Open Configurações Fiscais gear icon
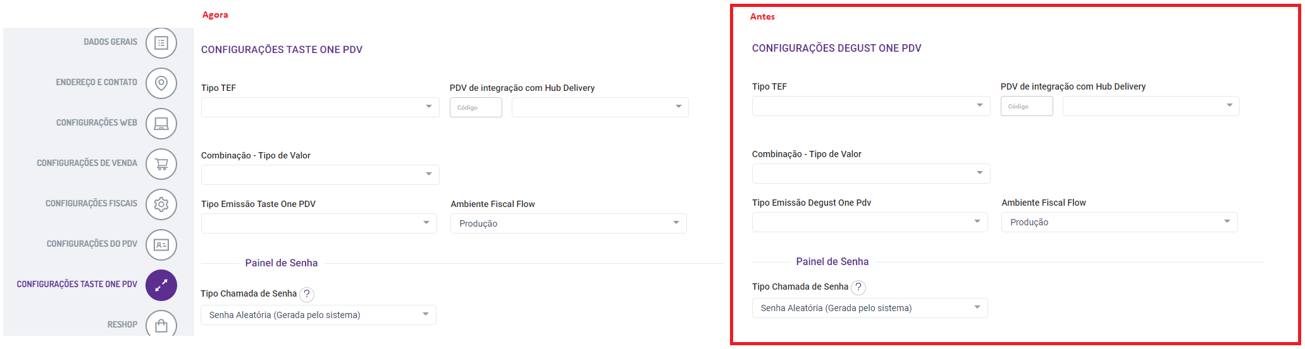Image resolution: width=1305 pixels, height=349 pixels. click(161, 204)
